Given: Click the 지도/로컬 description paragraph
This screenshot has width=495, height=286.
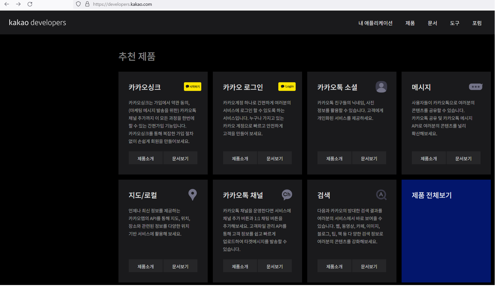Looking at the screenshot, I should pyautogui.click(x=160, y=222).
